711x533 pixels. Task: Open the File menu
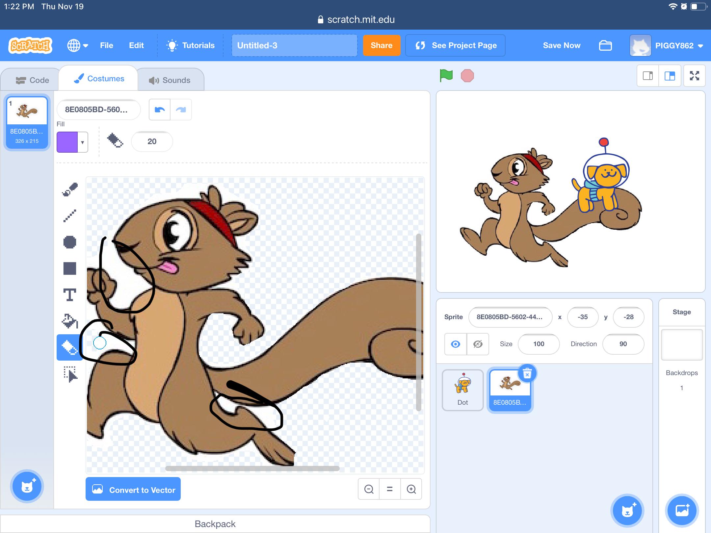coord(106,45)
